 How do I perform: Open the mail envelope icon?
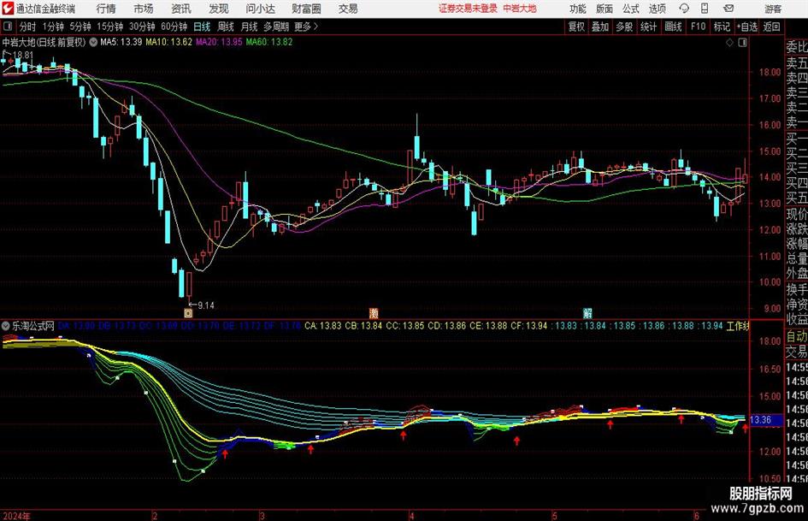[x=728, y=9]
